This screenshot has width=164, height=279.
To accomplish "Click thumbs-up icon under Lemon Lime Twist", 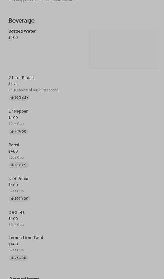I will pos(12,258).
